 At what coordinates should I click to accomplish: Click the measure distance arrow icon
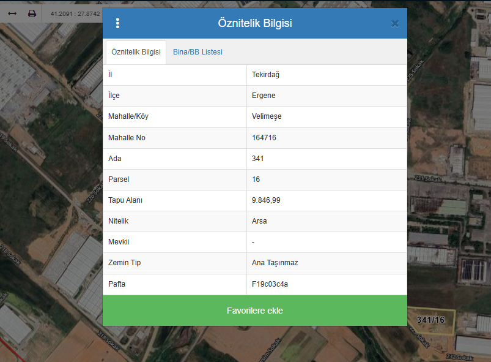pos(12,13)
